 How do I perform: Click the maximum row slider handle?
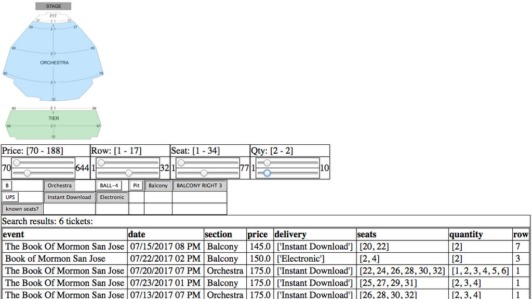(x=128, y=173)
